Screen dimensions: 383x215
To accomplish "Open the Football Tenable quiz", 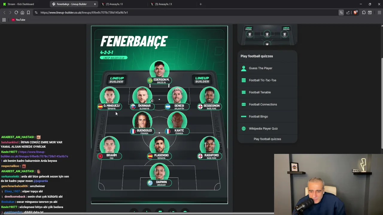I will pos(267,92).
